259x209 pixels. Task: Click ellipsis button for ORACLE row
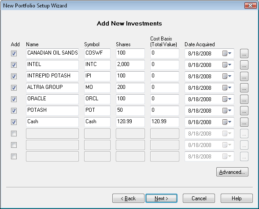tap(244, 99)
